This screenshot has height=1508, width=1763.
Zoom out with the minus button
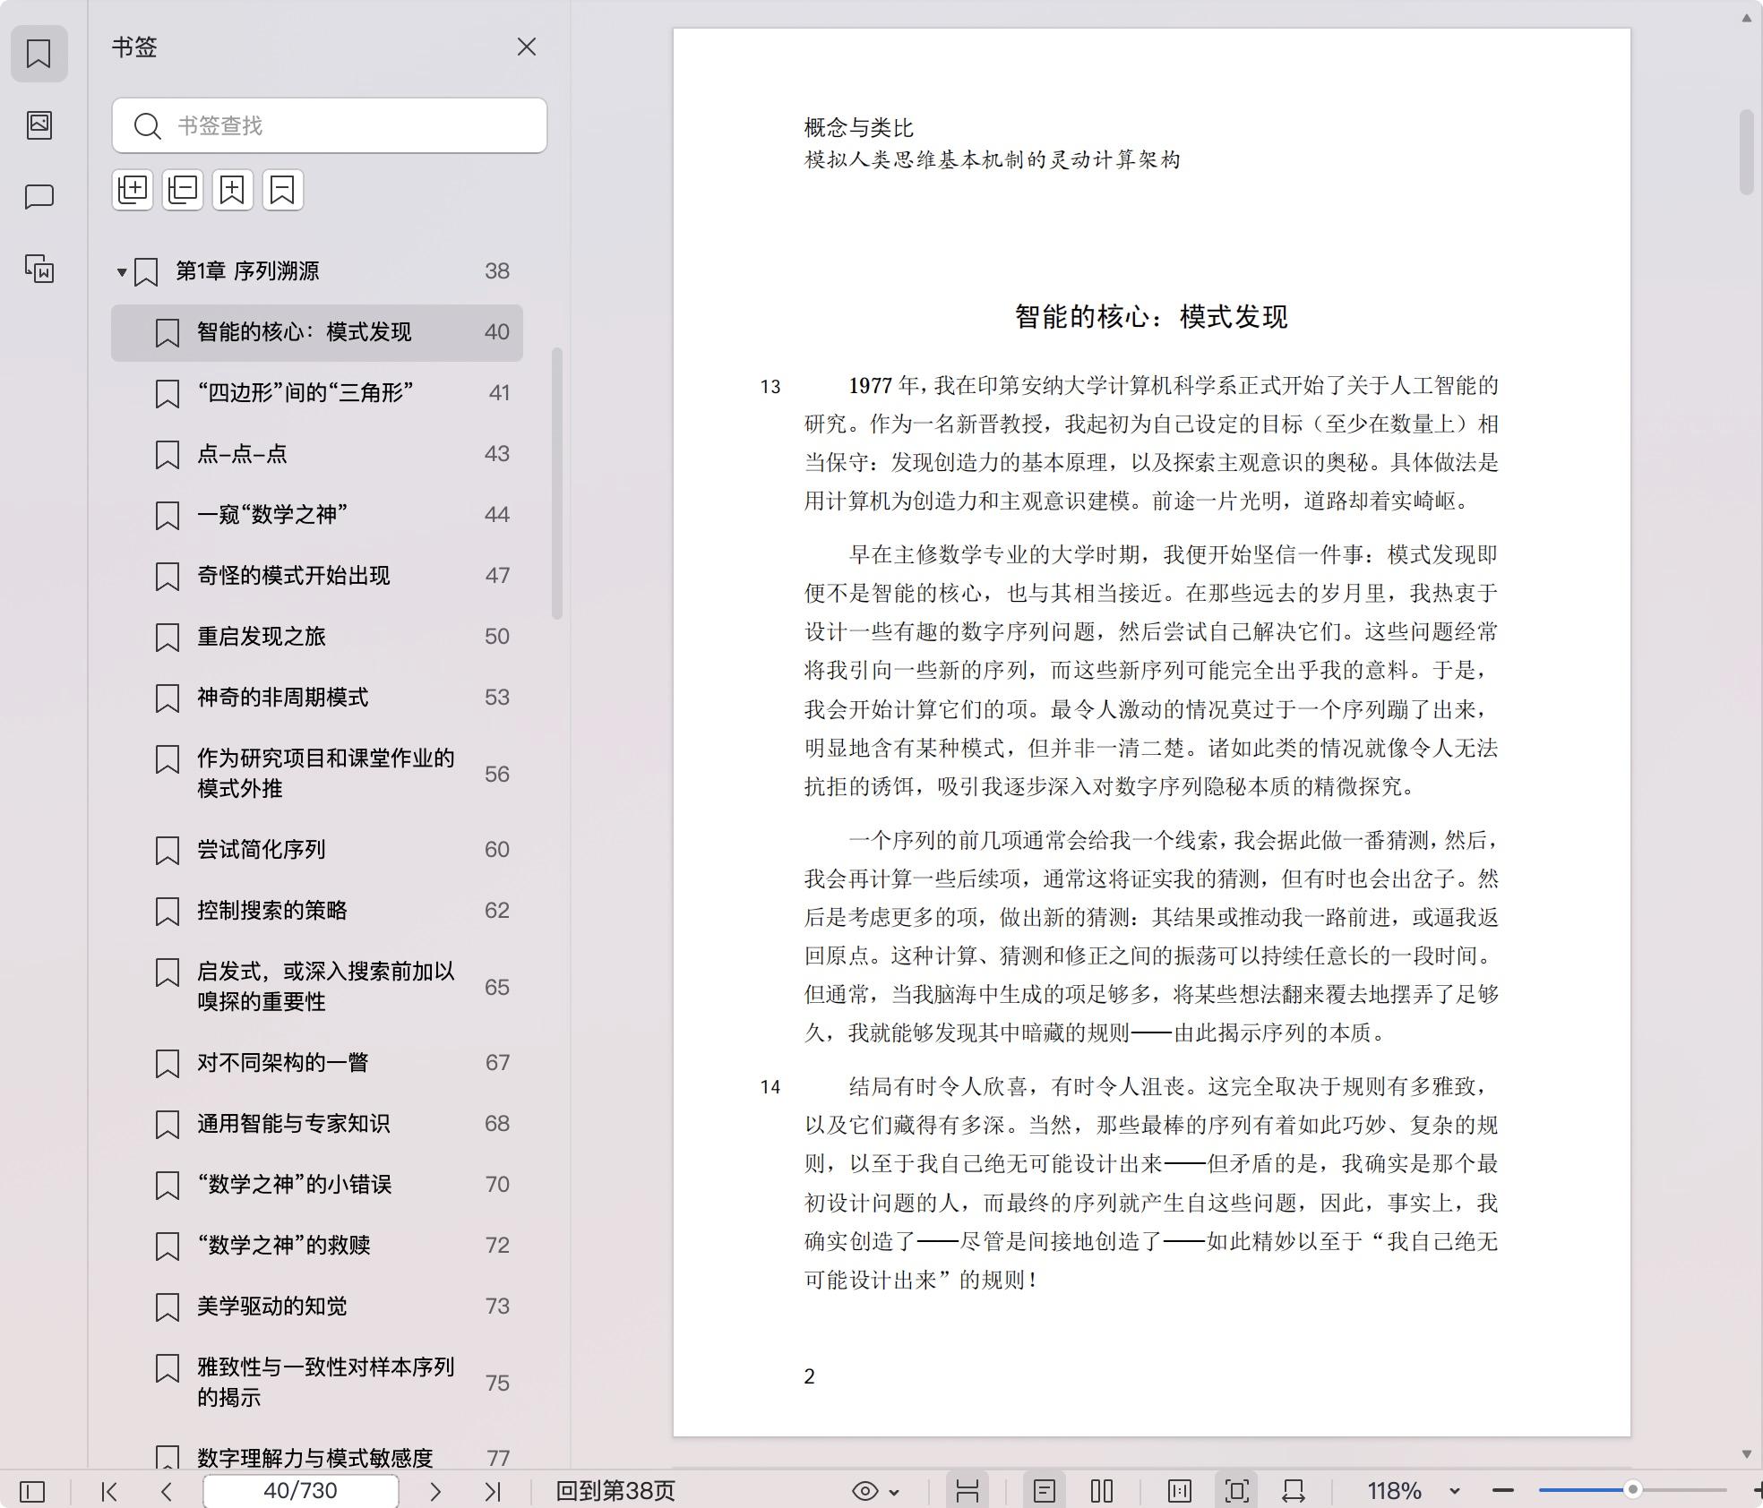1503,1490
